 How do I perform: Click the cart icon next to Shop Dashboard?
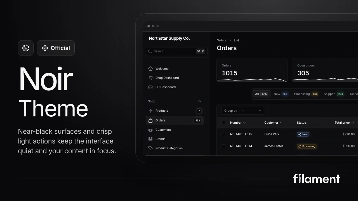point(150,78)
